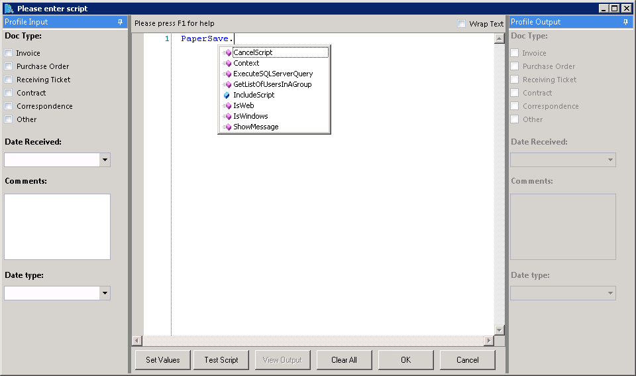Click the script window title bar icon
Screen dimensions: 636x376
click(x=9, y=8)
